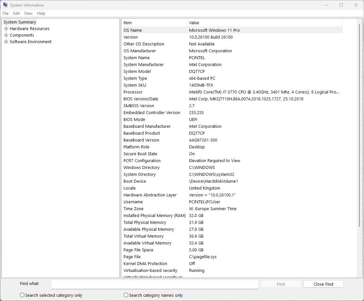Viewport: 364px width, 301px height.
Task: Click the Intel Core i7-3770 processor value
Action: [x=264, y=92]
